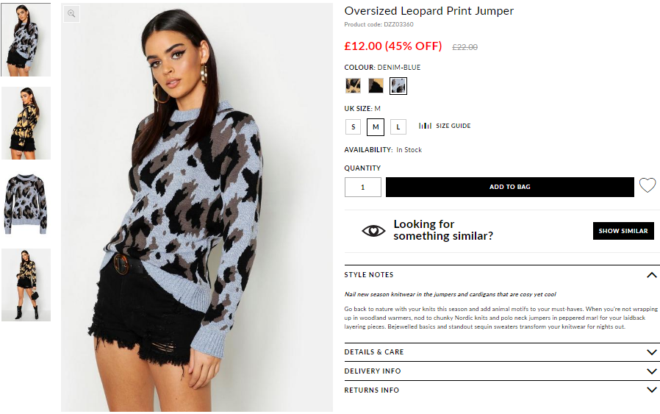Expand the Delivery Info section
Image resolution: width=660 pixels, height=414 pixels.
[501, 371]
